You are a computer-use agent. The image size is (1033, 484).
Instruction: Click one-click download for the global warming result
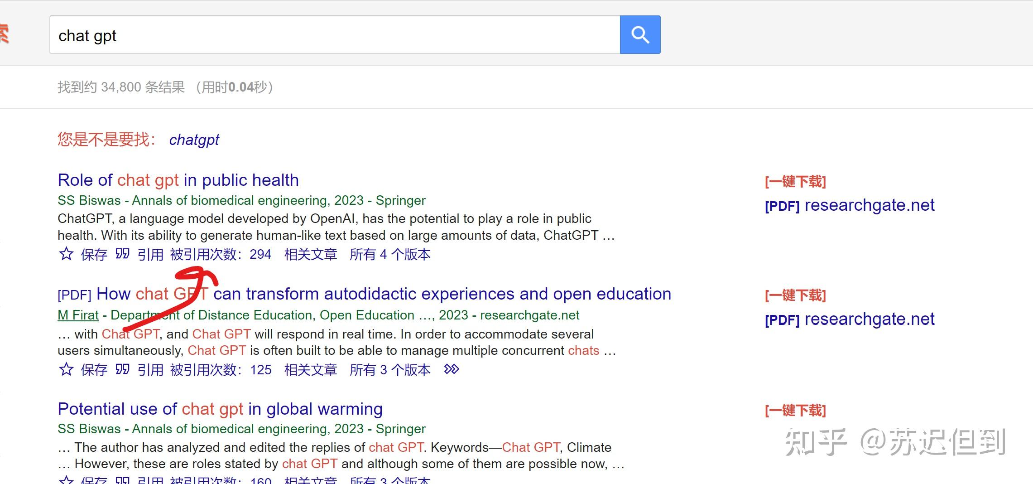795,411
